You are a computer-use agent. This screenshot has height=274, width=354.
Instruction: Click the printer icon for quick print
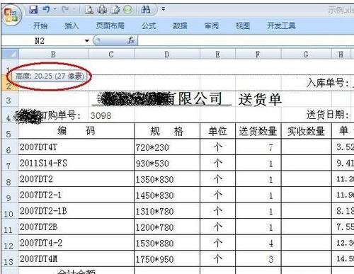[x=102, y=10]
